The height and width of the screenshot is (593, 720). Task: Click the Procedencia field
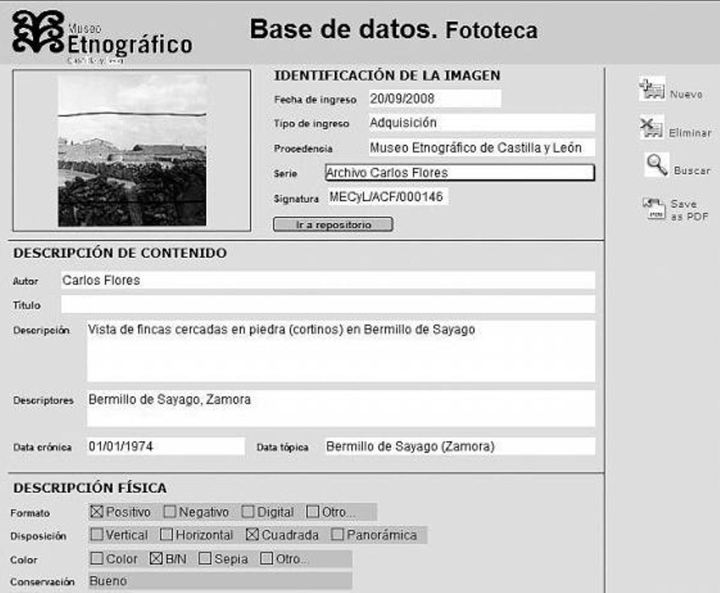click(482, 147)
